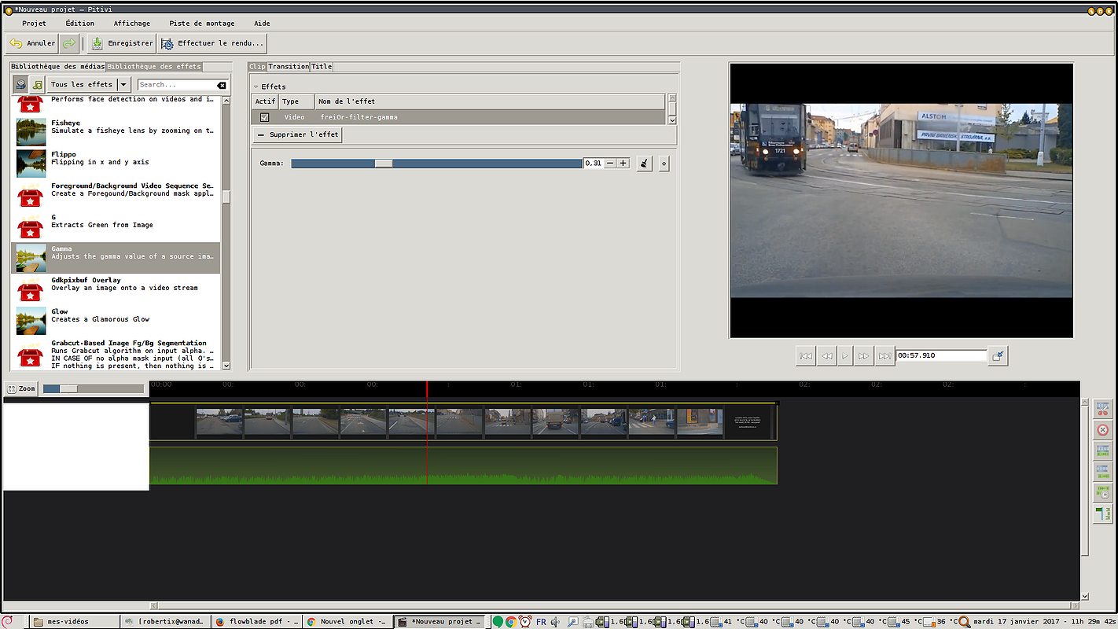This screenshot has height=629, width=1118.
Task: Click Supprimer l'effet button
Action: [x=298, y=134]
